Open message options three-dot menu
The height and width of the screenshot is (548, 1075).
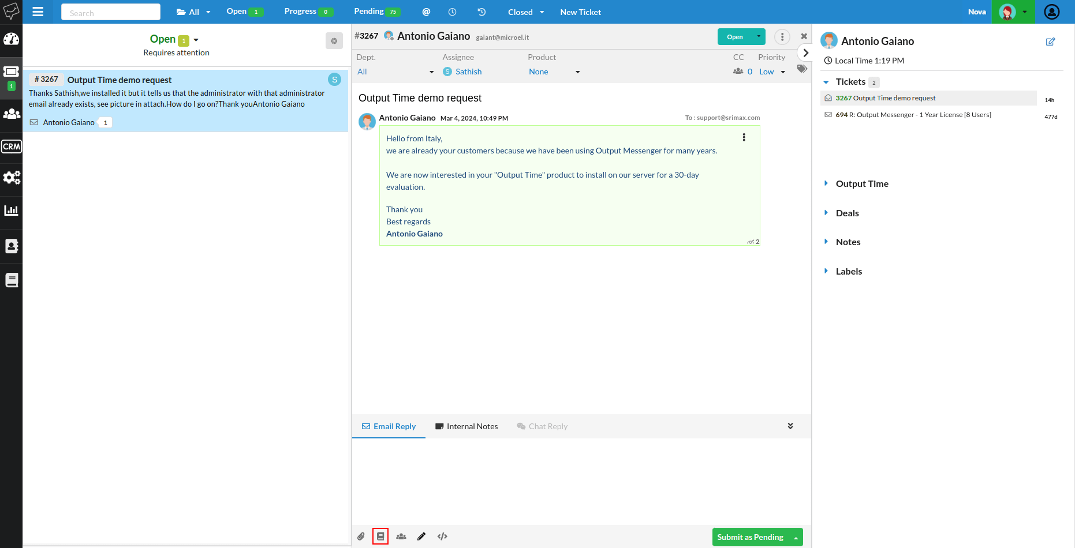[744, 137]
